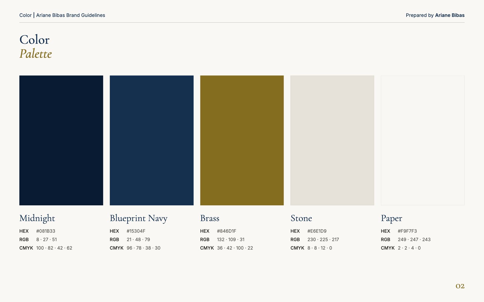This screenshot has width=484, height=302.
Task: Click the HEX label under Paper
Action: [x=385, y=231]
